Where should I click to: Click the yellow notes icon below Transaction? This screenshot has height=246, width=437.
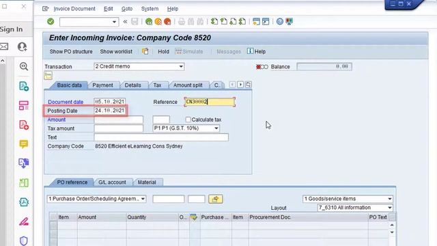click(x=48, y=76)
